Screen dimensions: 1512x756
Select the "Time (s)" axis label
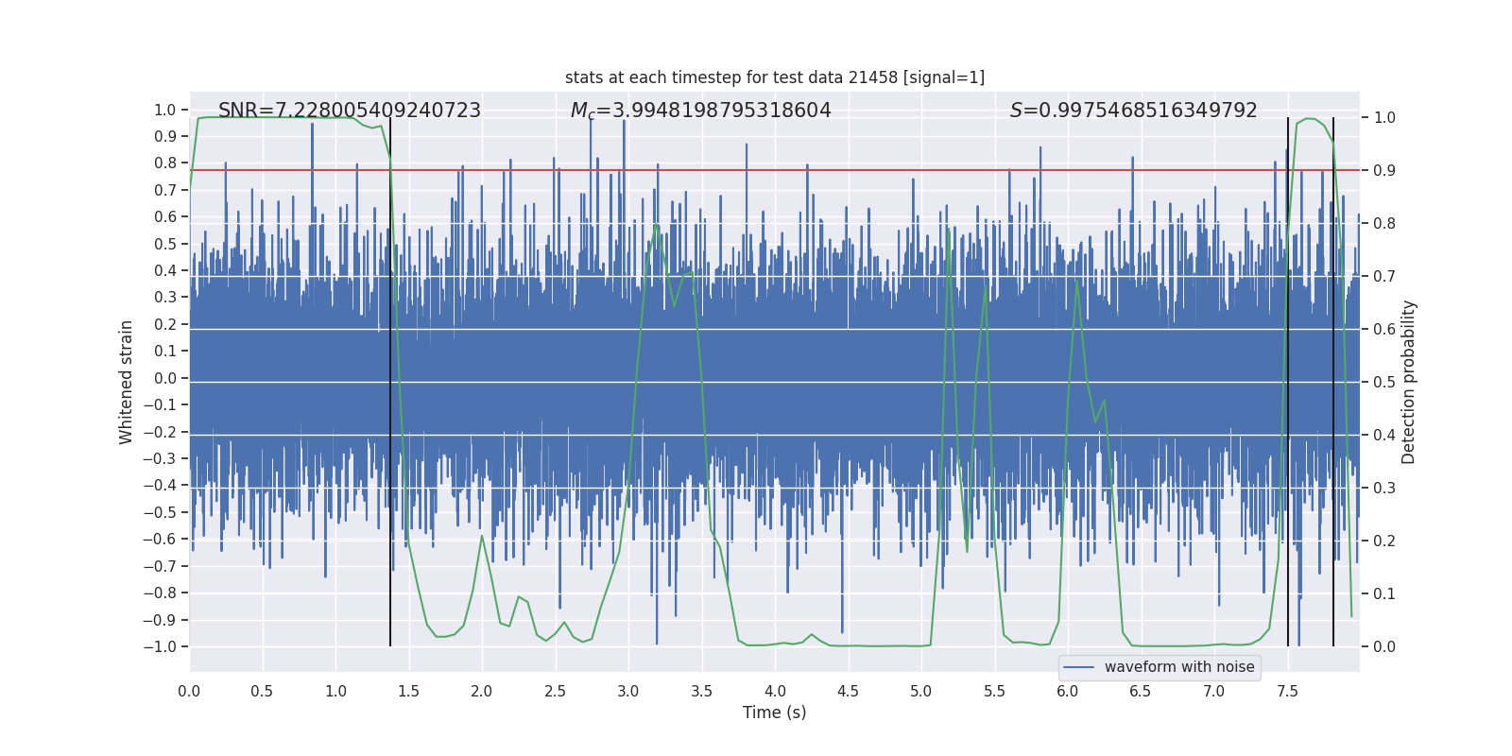[775, 713]
